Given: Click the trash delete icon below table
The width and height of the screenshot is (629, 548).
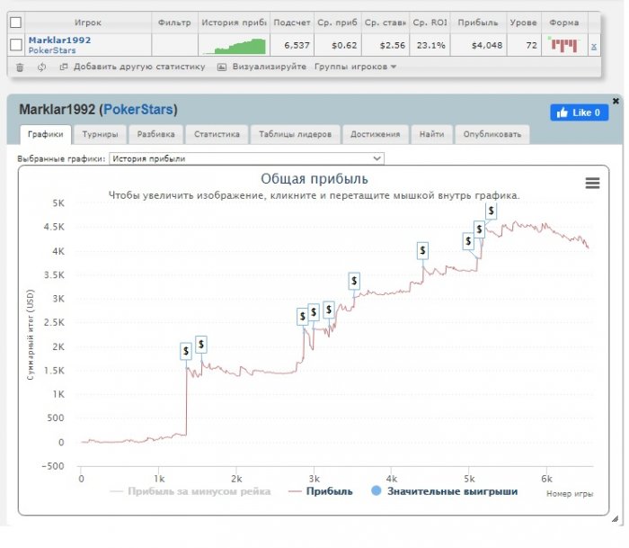Looking at the screenshot, I should pyautogui.click(x=20, y=67).
